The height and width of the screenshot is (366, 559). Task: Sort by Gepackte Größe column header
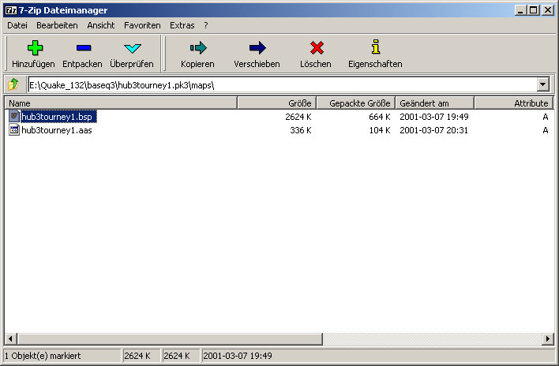356,103
